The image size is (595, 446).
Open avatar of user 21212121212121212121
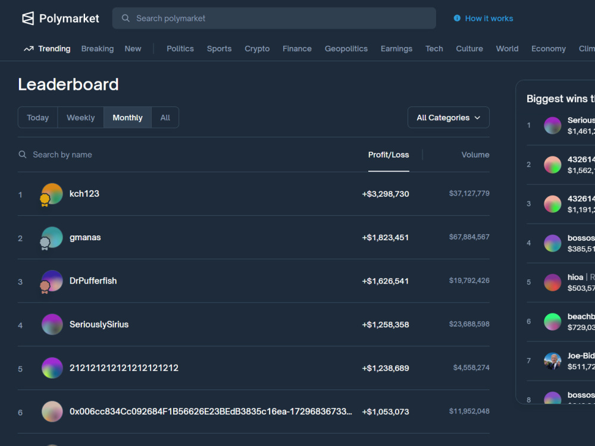[52, 368]
